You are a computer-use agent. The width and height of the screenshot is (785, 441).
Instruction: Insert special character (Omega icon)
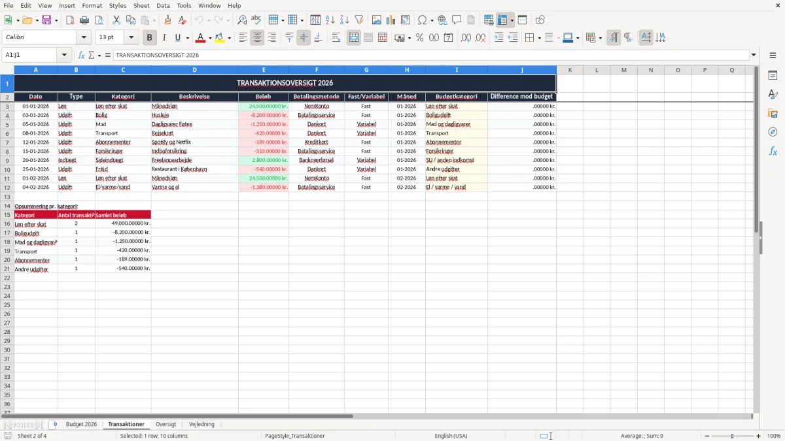tap(422, 20)
